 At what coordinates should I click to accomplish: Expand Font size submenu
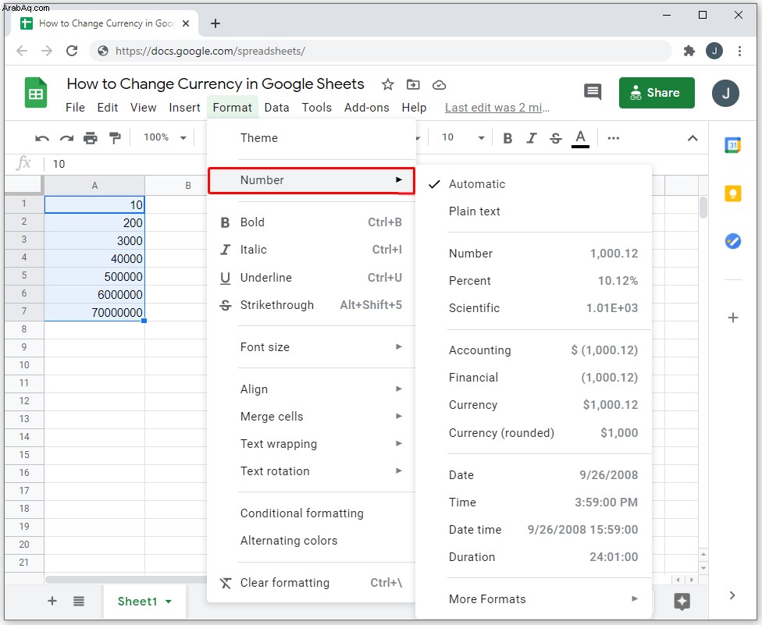[311, 347]
